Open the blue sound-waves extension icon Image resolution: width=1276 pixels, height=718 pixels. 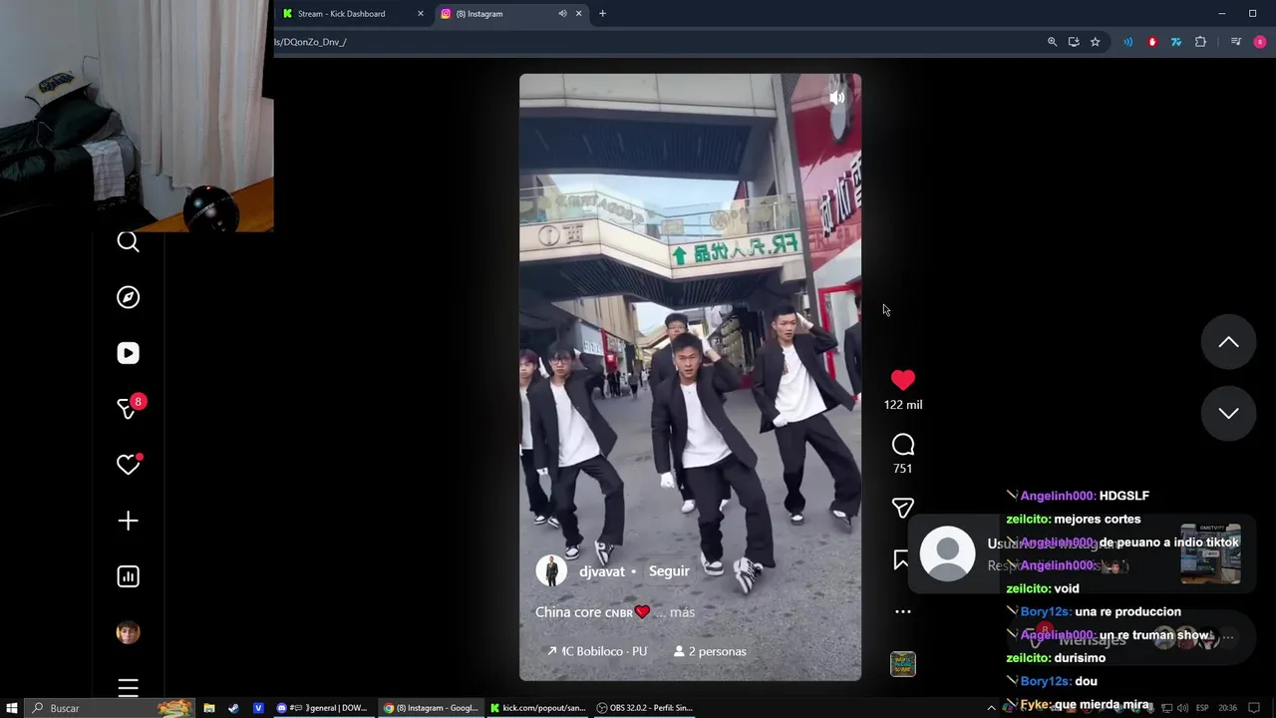pyautogui.click(x=1127, y=42)
